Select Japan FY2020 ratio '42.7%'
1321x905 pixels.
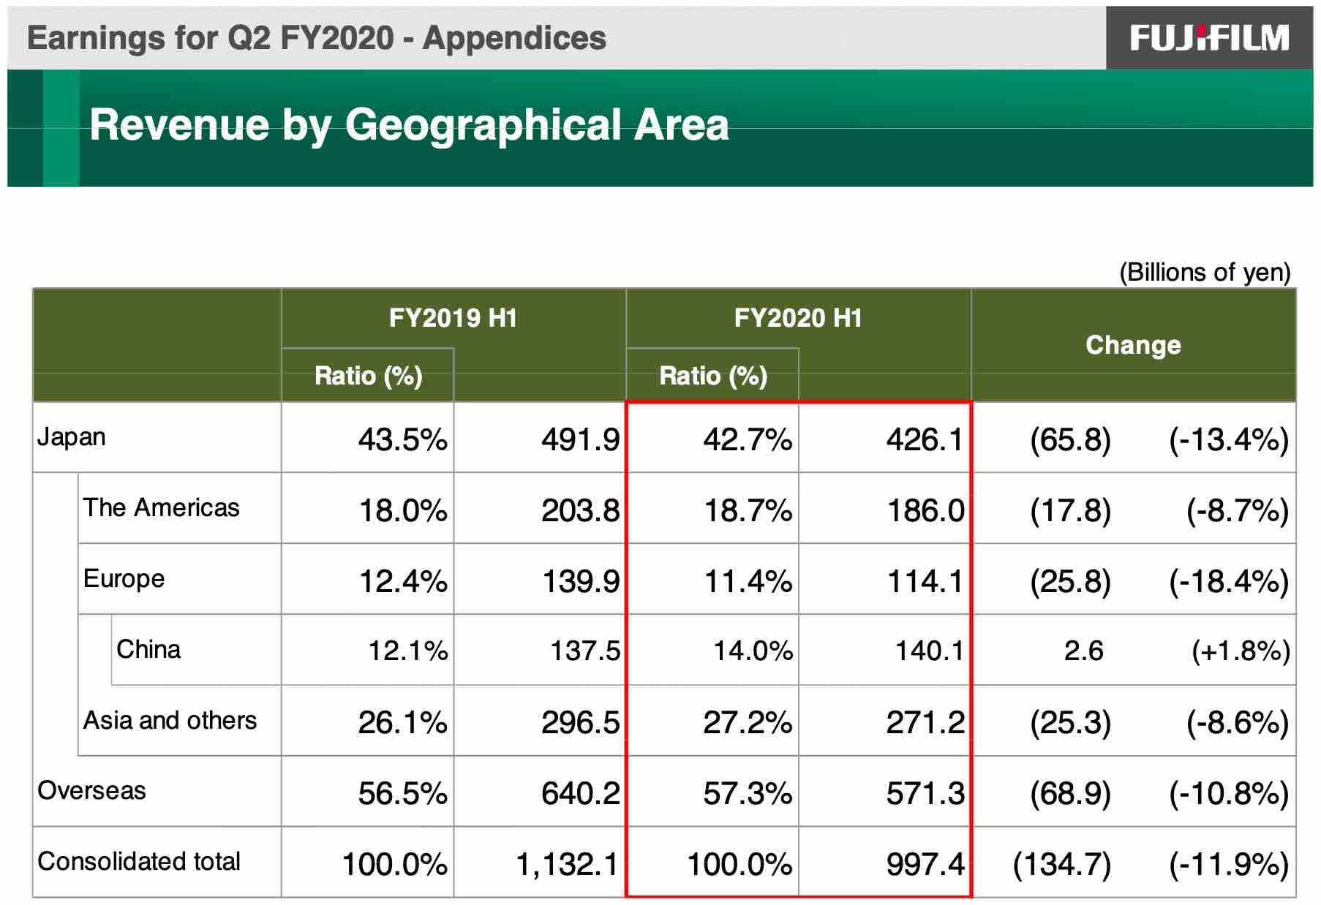(x=748, y=439)
